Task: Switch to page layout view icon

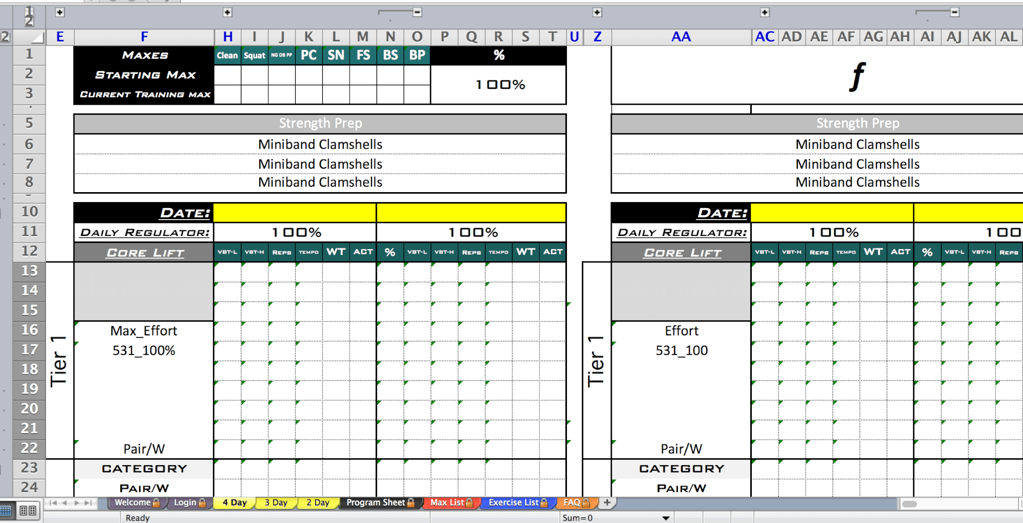Action: 27,511
